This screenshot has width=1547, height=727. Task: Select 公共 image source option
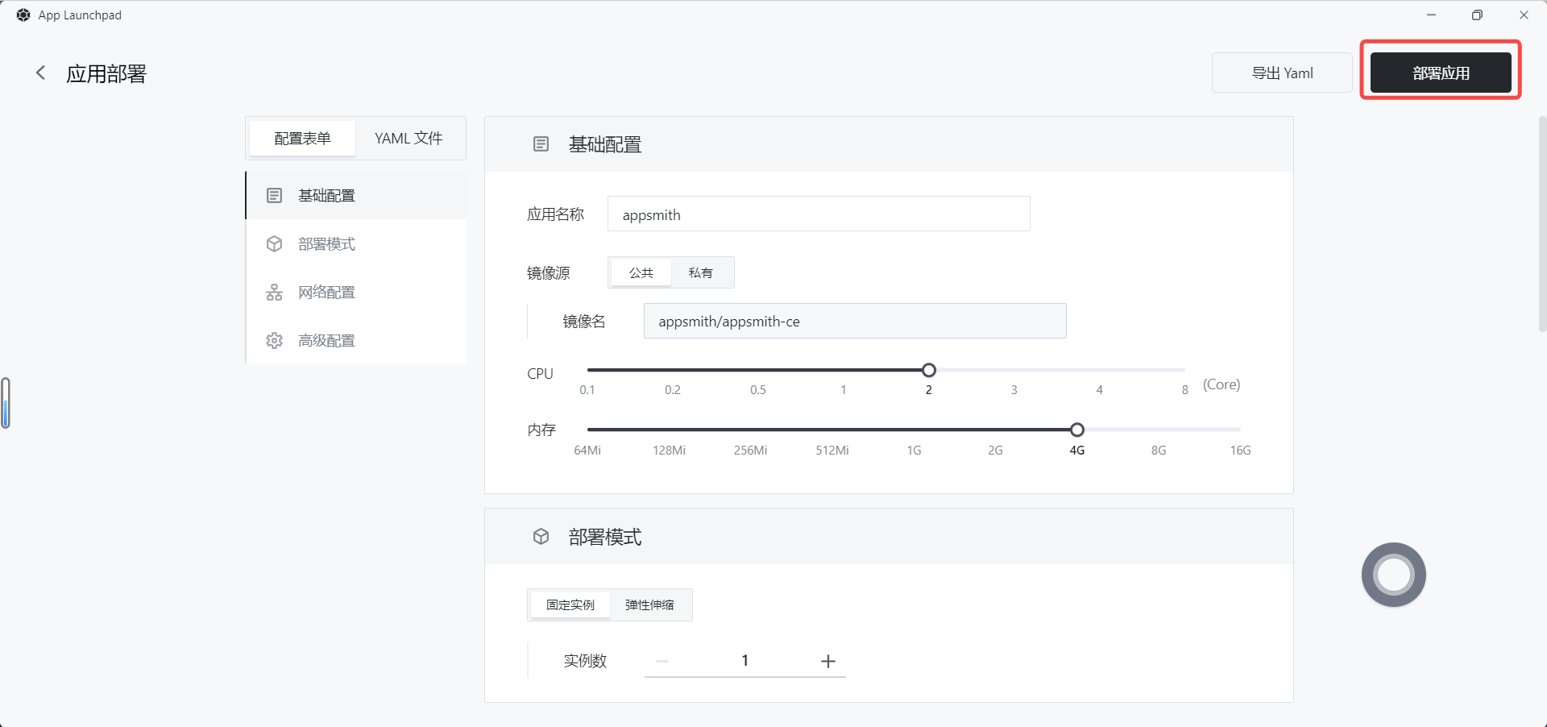pos(641,273)
